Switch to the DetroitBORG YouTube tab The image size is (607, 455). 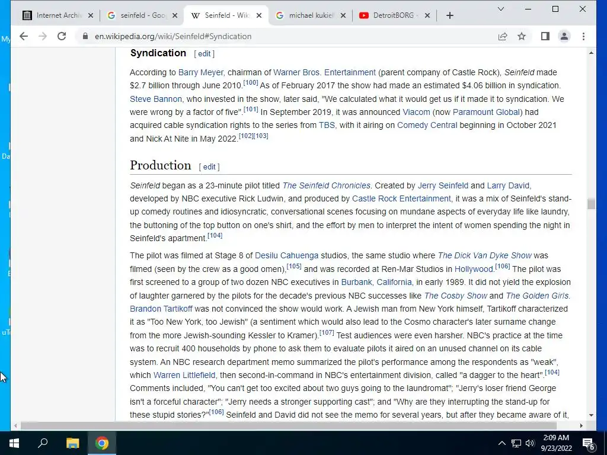point(394,15)
